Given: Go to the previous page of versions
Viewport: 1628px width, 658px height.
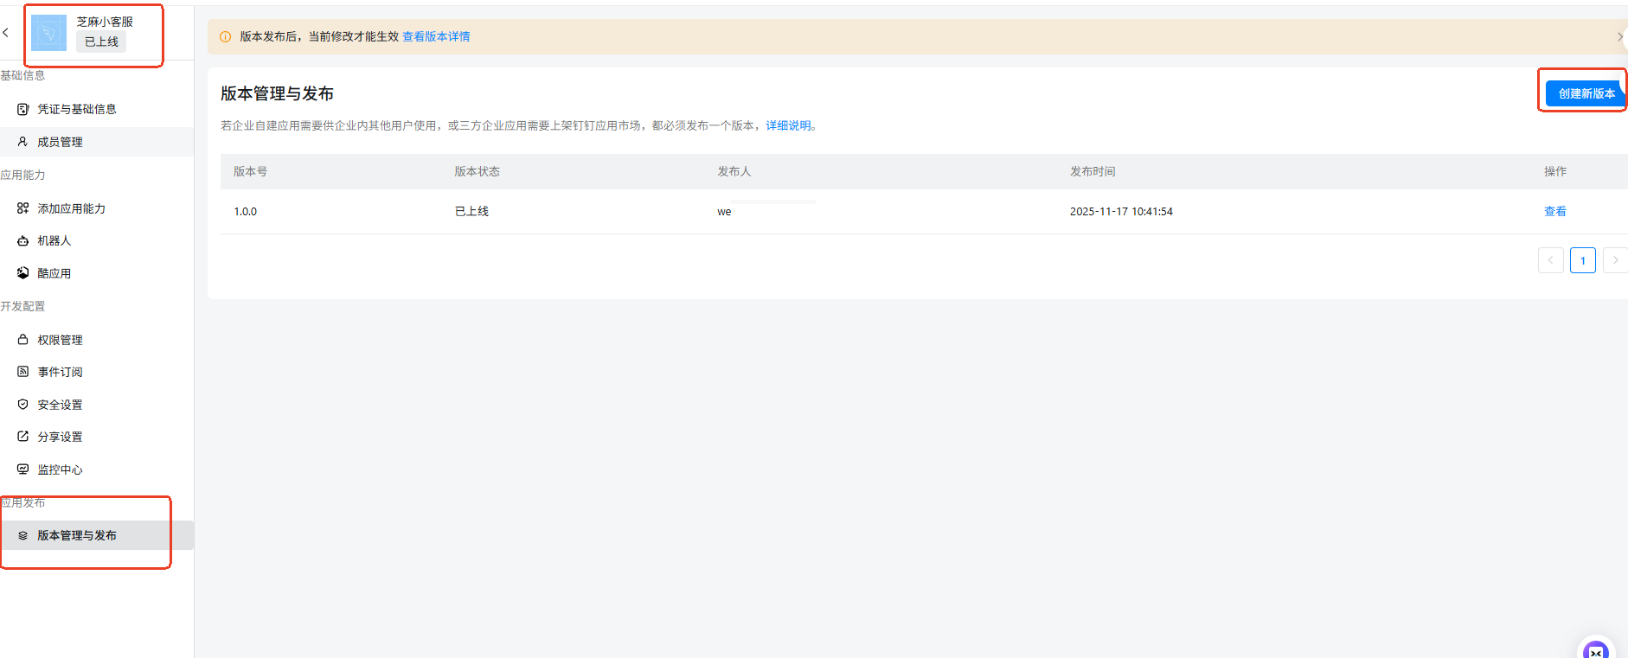Looking at the screenshot, I should [x=1550, y=260].
